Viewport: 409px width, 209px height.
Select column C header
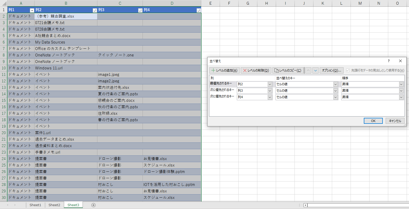(120, 3)
